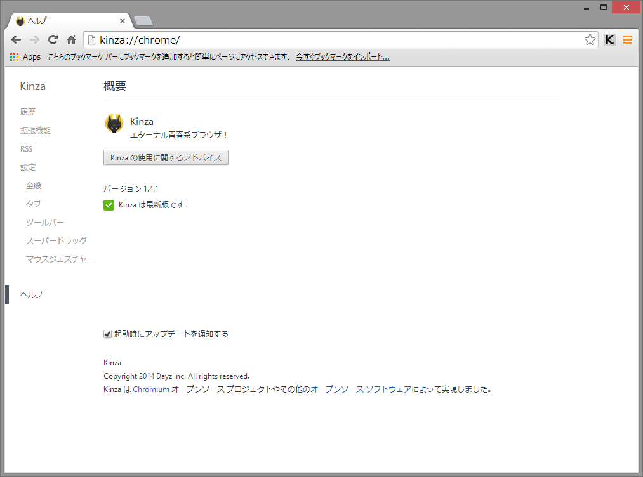Open the orange hamburger menu

pos(627,39)
